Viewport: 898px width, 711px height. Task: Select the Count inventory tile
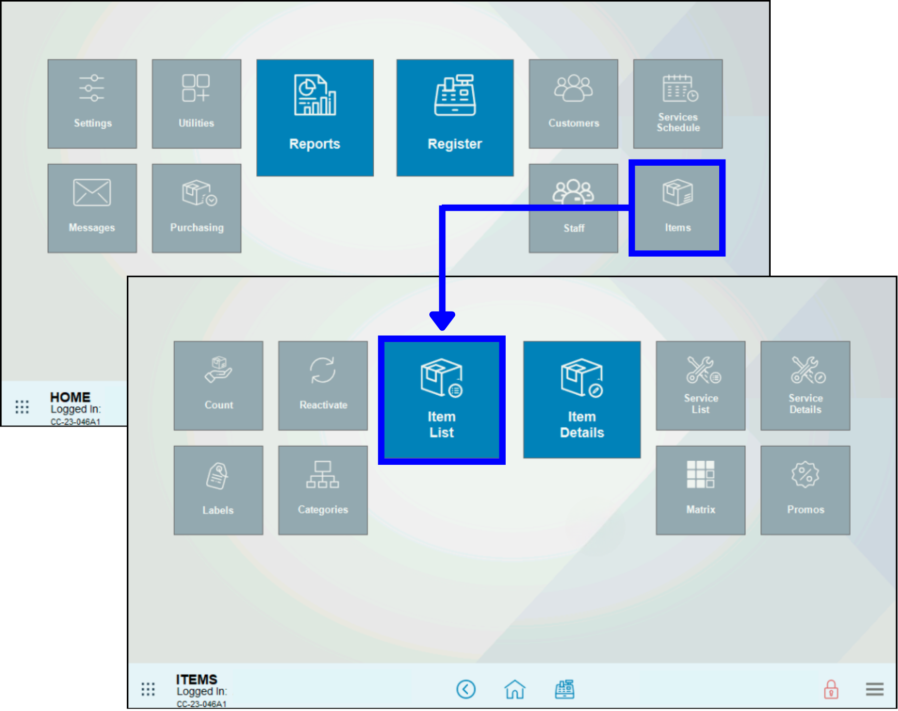(218, 385)
